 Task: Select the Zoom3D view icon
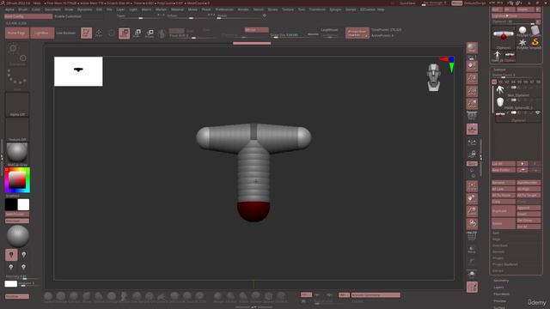tap(472, 211)
